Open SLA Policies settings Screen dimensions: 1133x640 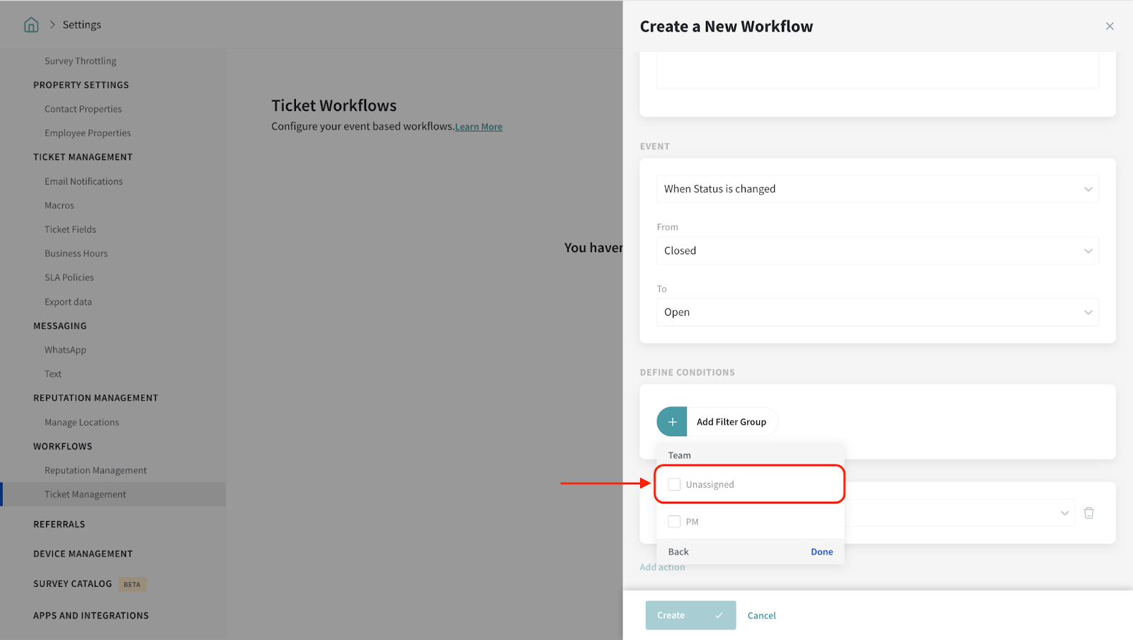(69, 278)
